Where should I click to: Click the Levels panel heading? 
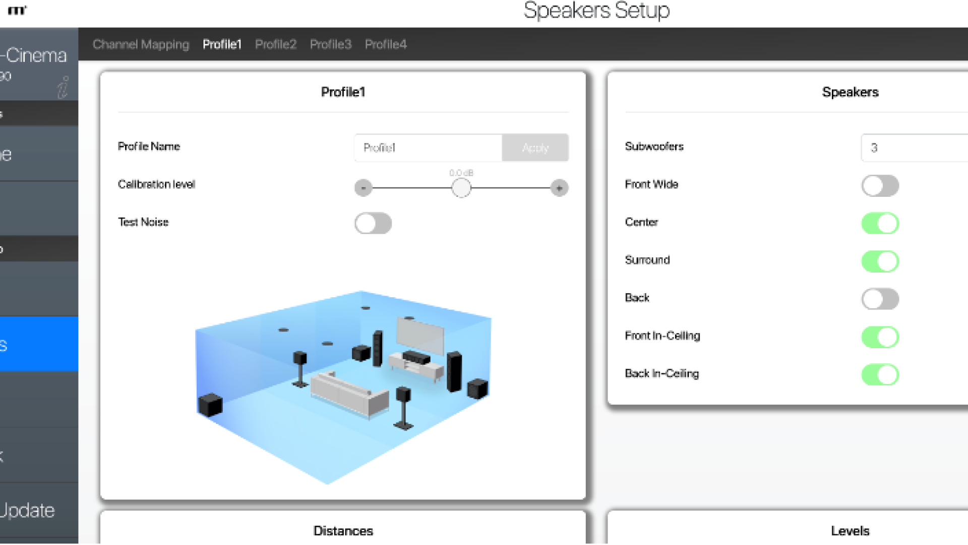[x=850, y=531]
